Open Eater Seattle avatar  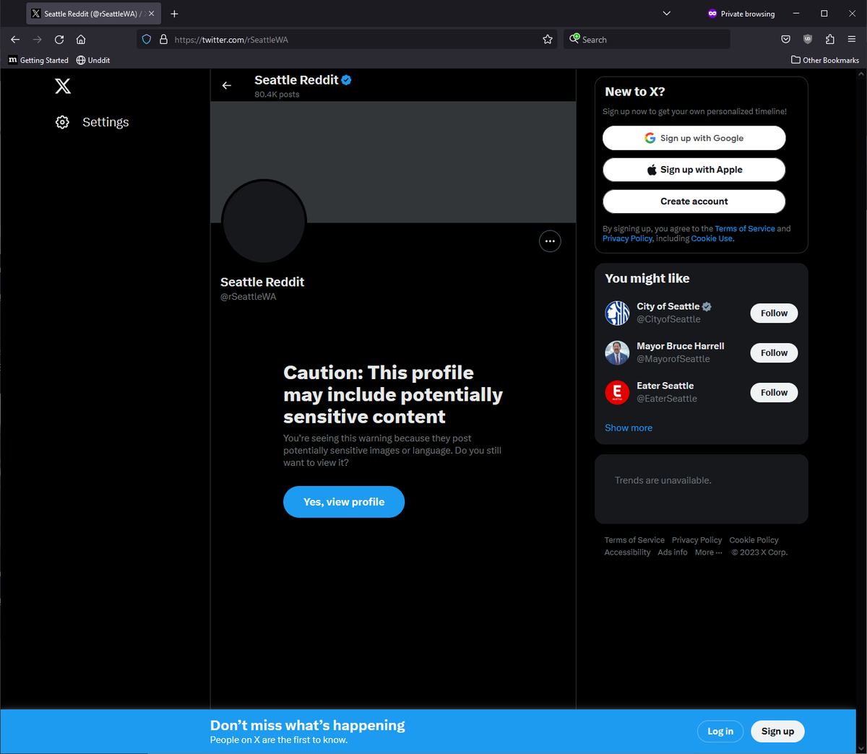point(617,393)
